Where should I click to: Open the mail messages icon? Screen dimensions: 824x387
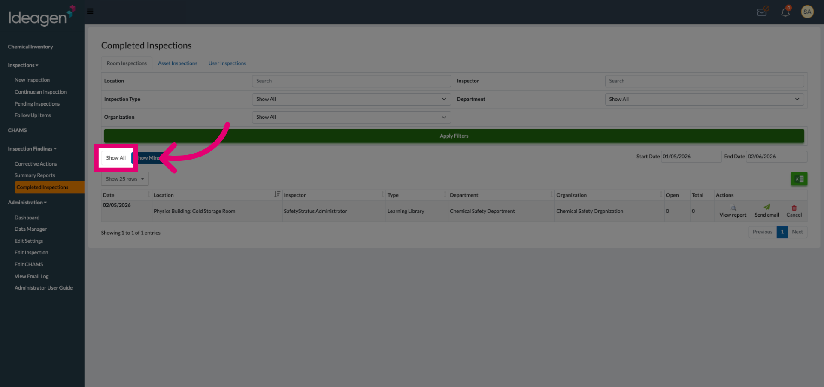(762, 12)
